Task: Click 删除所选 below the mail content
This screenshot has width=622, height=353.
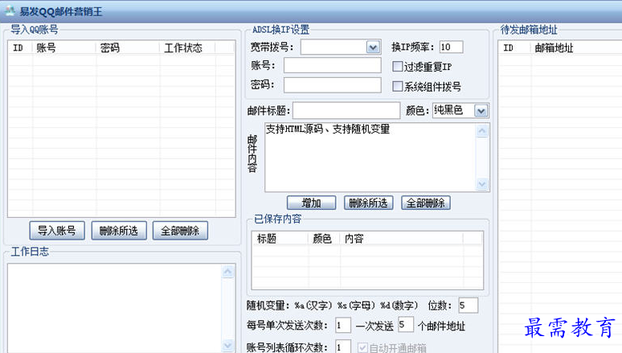Action: click(369, 203)
